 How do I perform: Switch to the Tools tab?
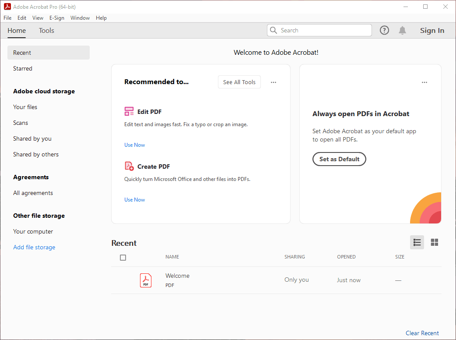coord(46,31)
